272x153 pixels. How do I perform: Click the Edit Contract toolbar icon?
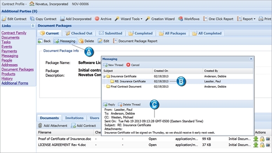point(4,19)
